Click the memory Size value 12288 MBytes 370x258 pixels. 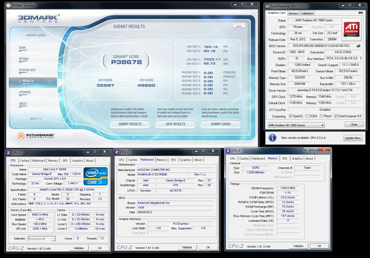256,172
